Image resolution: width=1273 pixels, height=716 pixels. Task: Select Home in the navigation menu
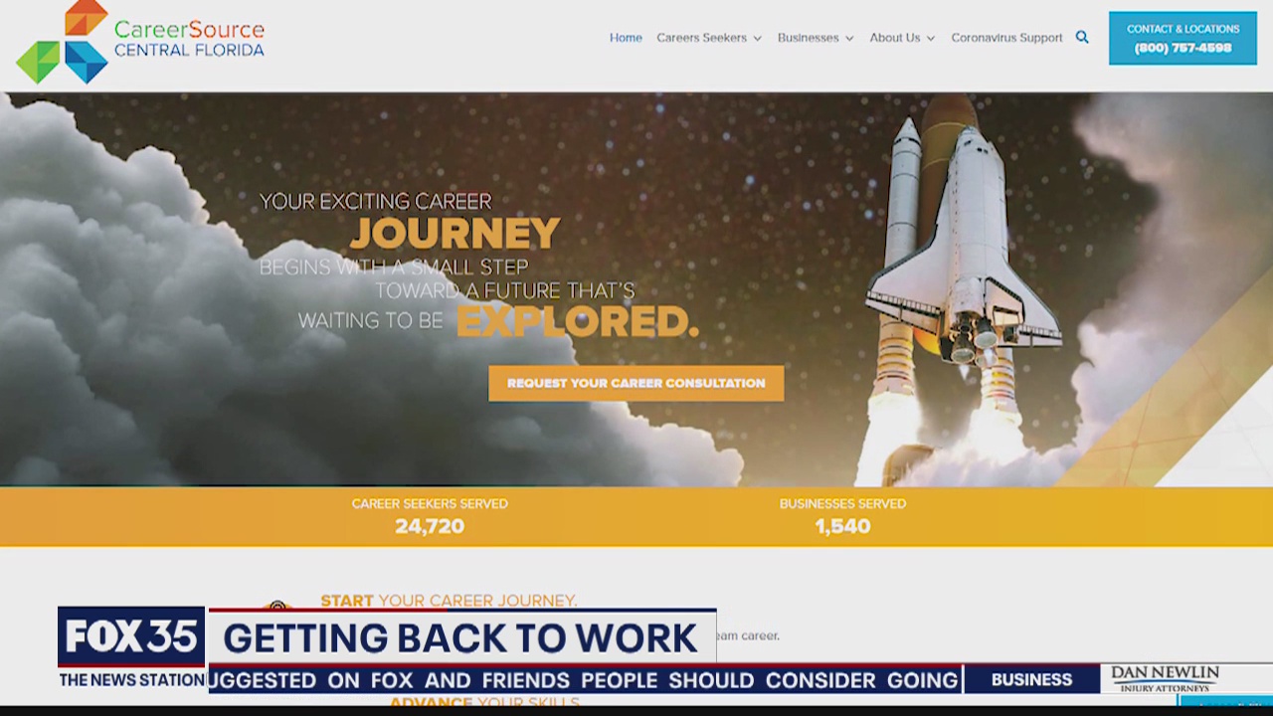626,38
